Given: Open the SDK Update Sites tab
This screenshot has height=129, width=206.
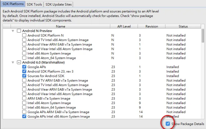Looking at the screenshot, I should pyautogui.click(x=58, y=4).
